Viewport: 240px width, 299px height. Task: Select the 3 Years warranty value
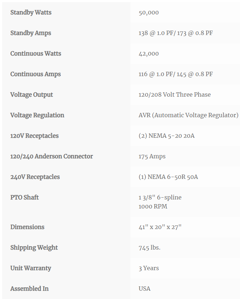tap(149, 268)
